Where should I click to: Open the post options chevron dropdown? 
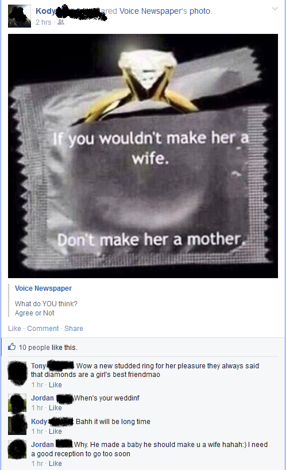(x=275, y=9)
